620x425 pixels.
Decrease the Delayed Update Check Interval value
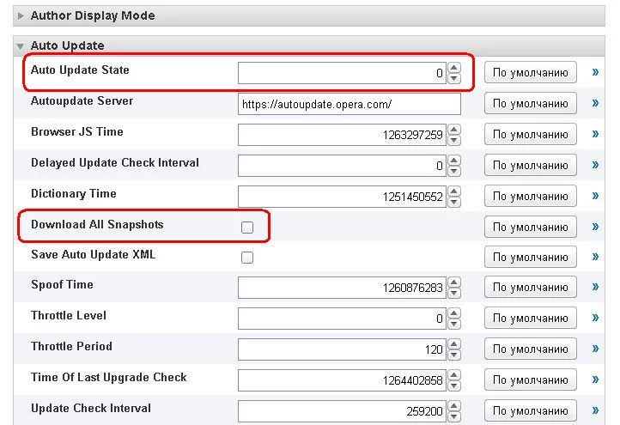point(454,170)
